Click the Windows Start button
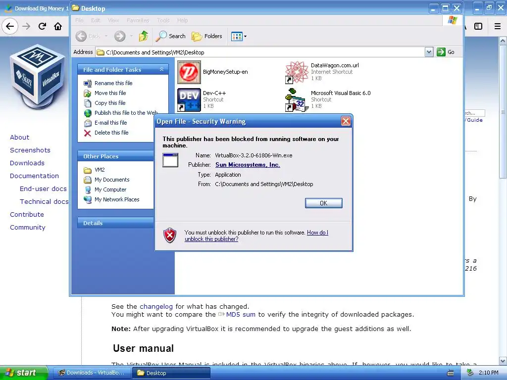Image resolution: width=507 pixels, height=380 pixels. 24,373
